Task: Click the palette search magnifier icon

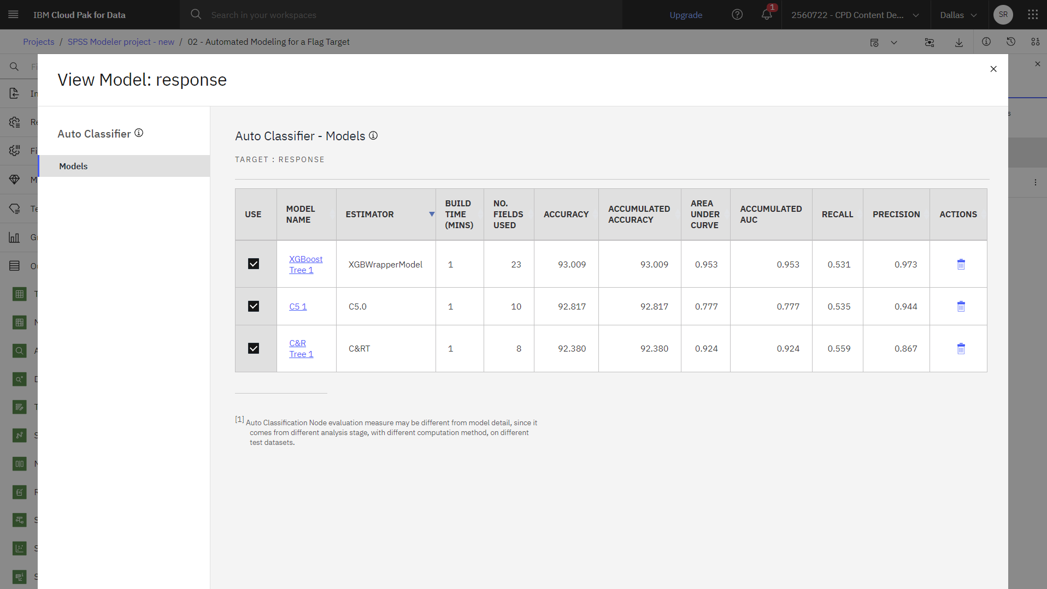Action: pyautogui.click(x=14, y=67)
